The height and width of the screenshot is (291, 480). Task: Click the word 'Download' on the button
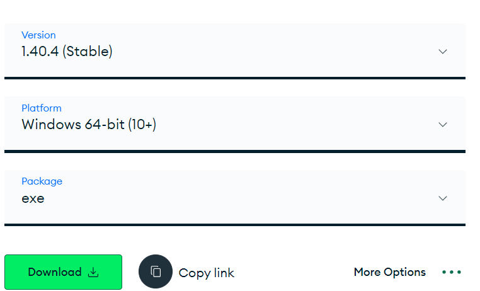(55, 272)
